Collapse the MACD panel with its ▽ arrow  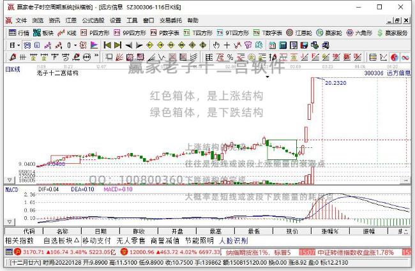(x=10, y=221)
